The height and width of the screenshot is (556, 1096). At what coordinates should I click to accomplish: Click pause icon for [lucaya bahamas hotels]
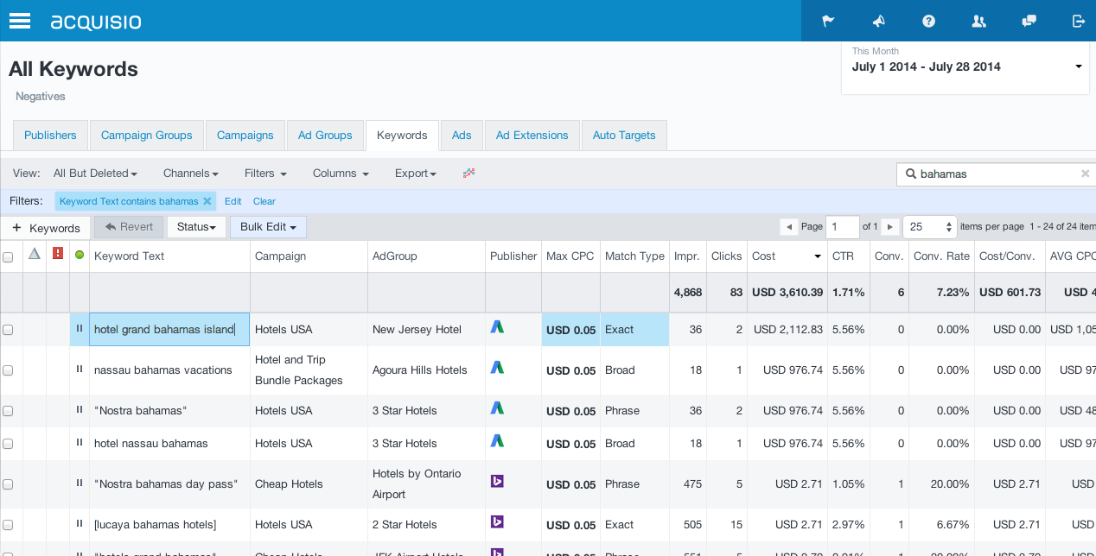click(x=80, y=524)
